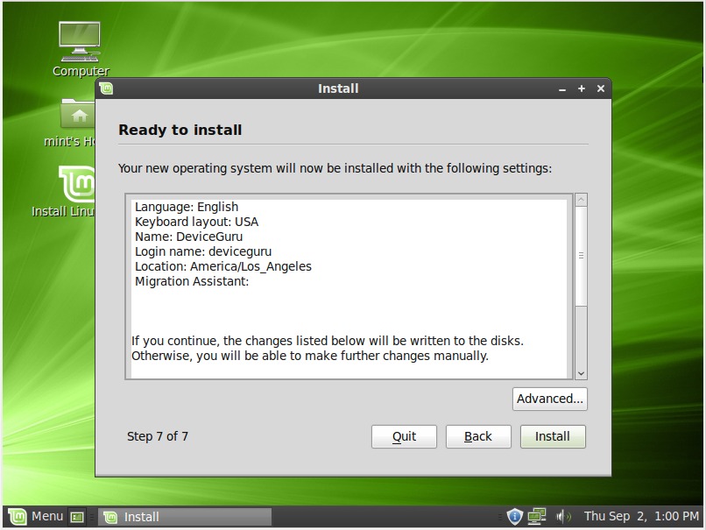Screen dimensions: 706x530
Task: Click the 'Migration Assistant:' line
Action: point(192,281)
